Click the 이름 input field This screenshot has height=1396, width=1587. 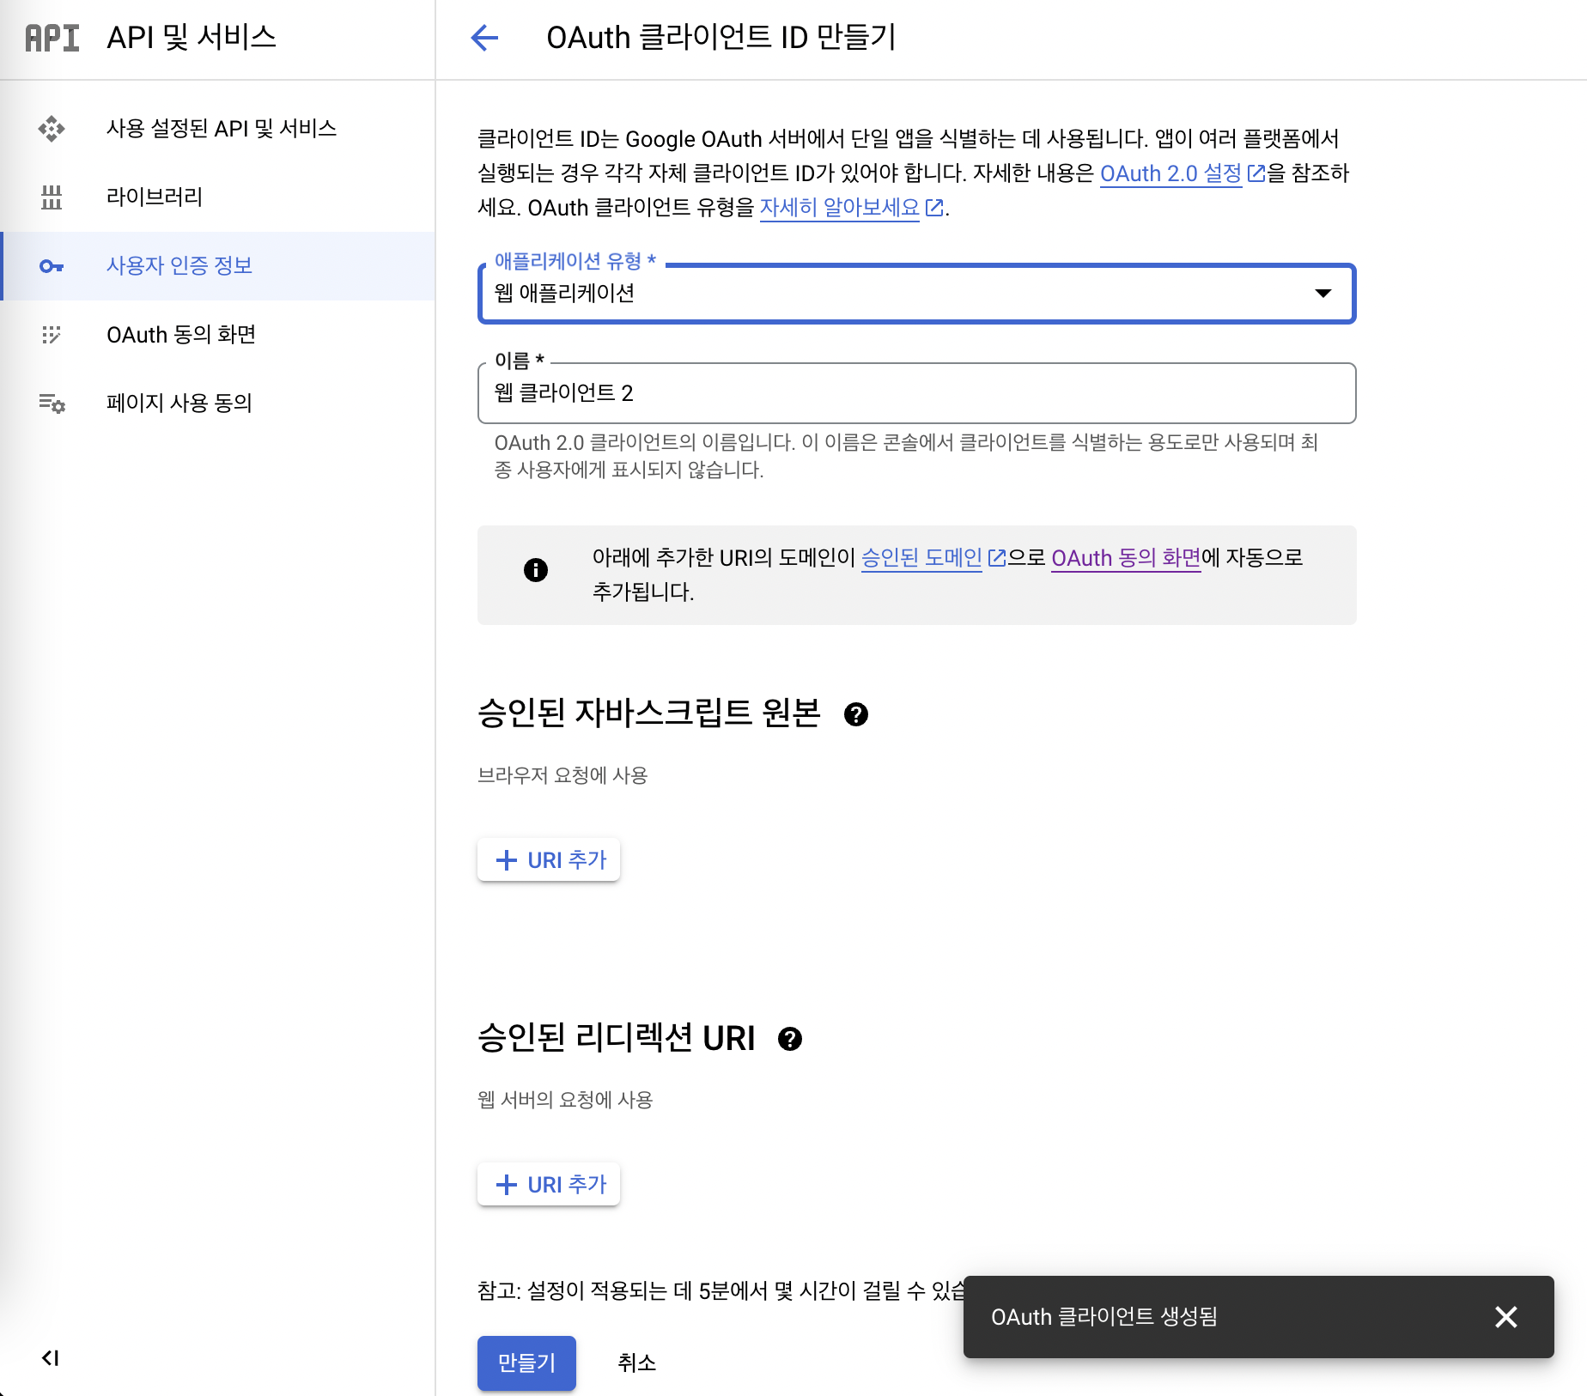coord(916,393)
